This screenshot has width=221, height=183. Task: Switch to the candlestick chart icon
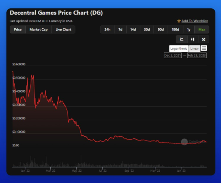[x=193, y=39]
